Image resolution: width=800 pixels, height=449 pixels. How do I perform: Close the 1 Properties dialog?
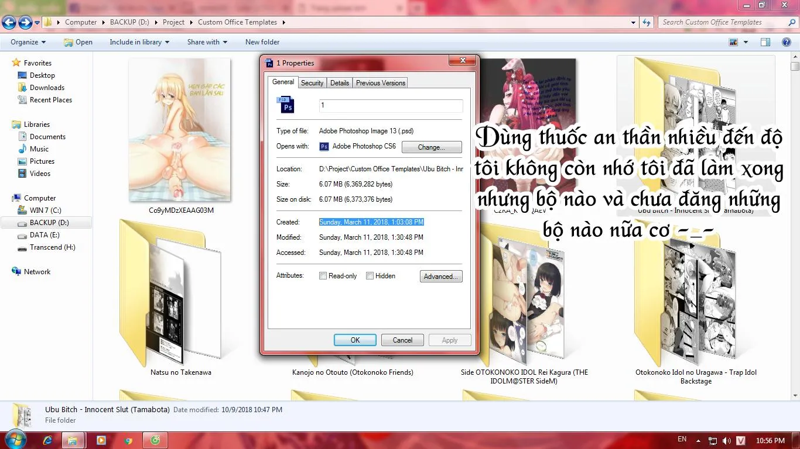coord(463,61)
